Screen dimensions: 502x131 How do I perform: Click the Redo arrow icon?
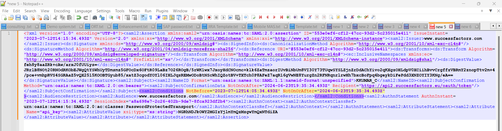coord(86,18)
